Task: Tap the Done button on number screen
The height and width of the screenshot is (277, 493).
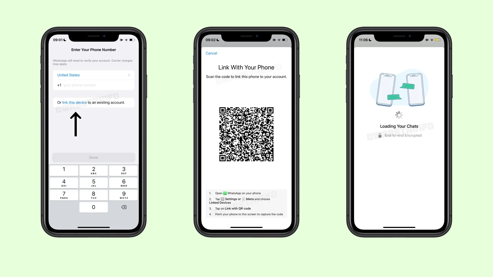Action: [93, 157]
